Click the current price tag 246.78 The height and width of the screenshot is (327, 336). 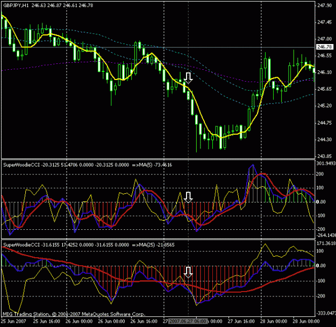[325, 47]
